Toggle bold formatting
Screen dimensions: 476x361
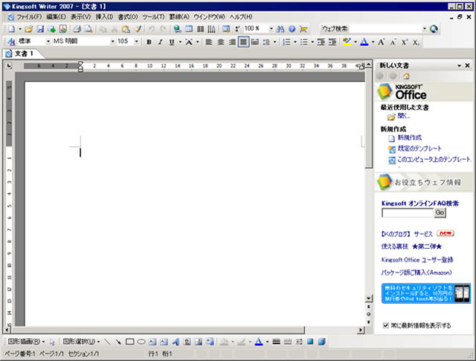149,42
